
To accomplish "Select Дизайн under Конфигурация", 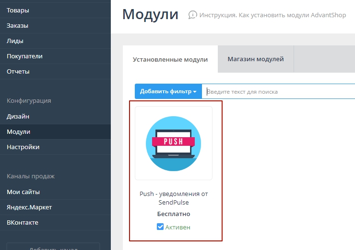I will pos(18,116).
